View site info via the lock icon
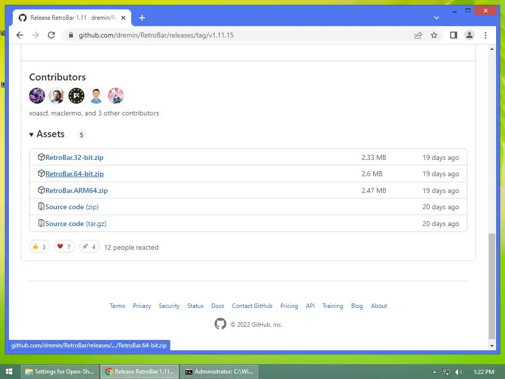This screenshot has height=379, width=505. (71, 35)
